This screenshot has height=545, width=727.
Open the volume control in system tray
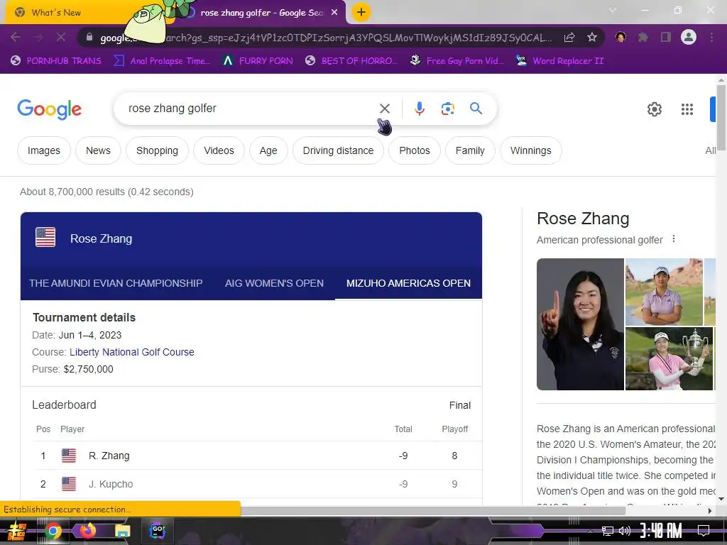pos(624,531)
